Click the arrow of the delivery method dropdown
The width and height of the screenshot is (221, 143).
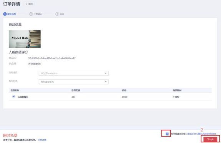coord(106,73)
